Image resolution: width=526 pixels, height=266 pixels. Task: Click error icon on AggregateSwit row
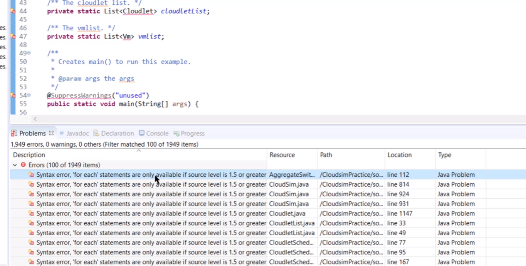(32, 174)
